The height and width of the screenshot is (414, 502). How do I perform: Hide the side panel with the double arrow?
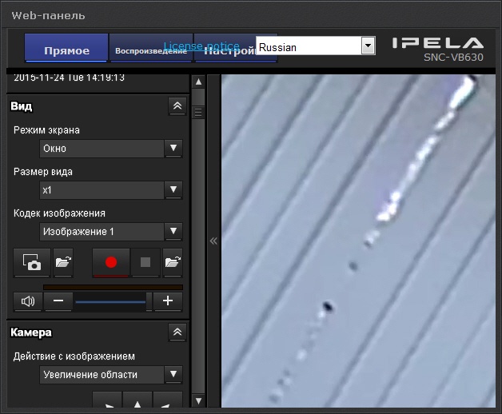[x=213, y=240]
